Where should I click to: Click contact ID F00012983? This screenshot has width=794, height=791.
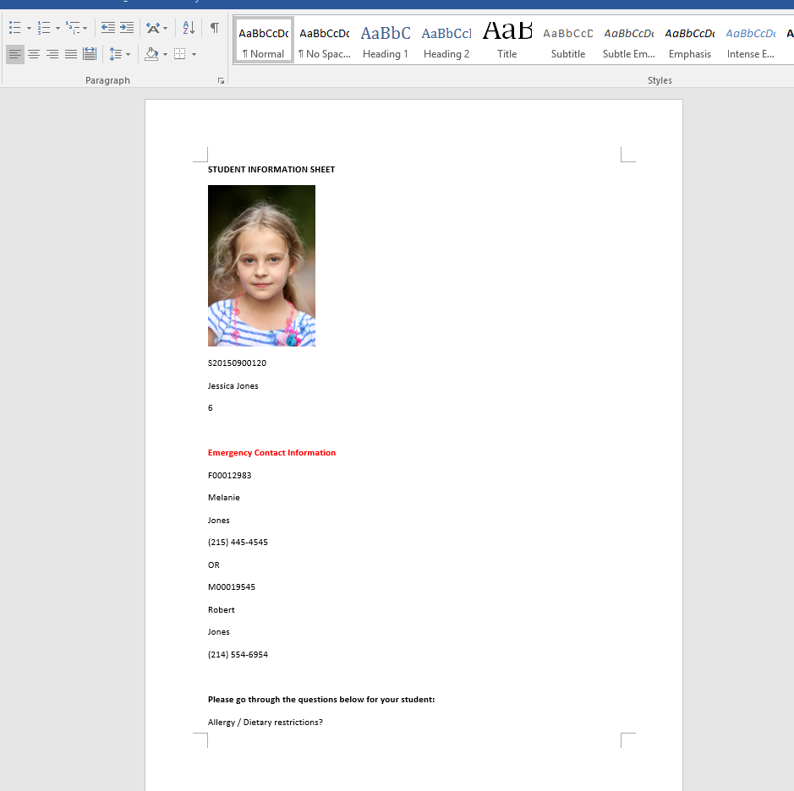(x=229, y=475)
